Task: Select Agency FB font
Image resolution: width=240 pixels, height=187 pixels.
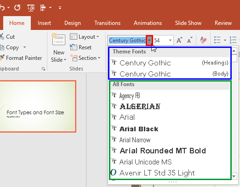Action: 170,95
